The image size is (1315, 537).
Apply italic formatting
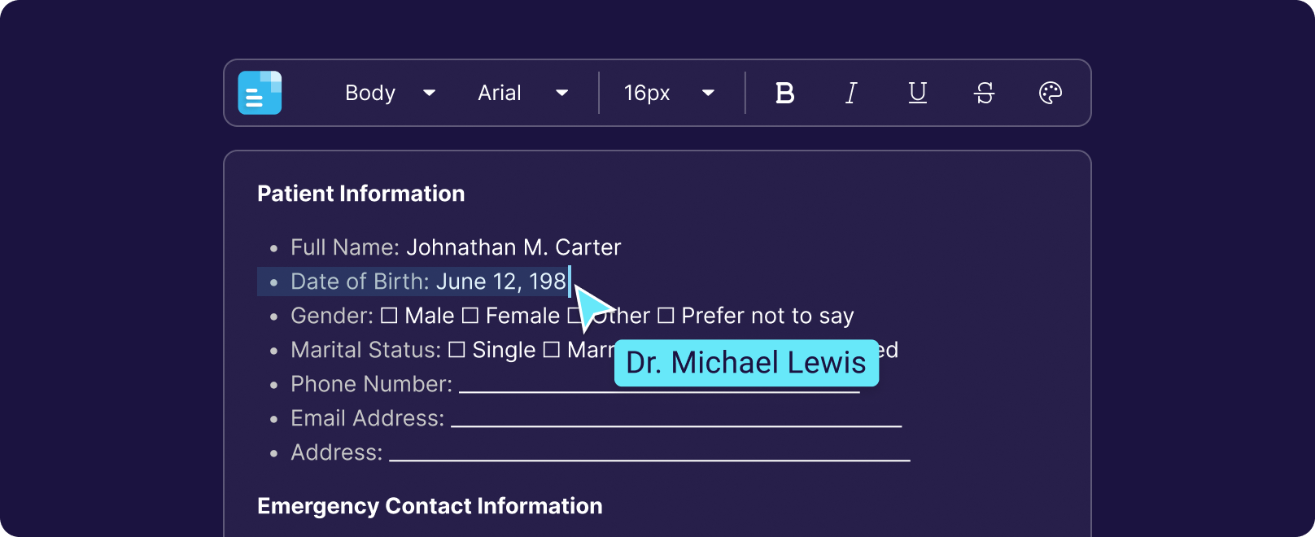click(851, 93)
